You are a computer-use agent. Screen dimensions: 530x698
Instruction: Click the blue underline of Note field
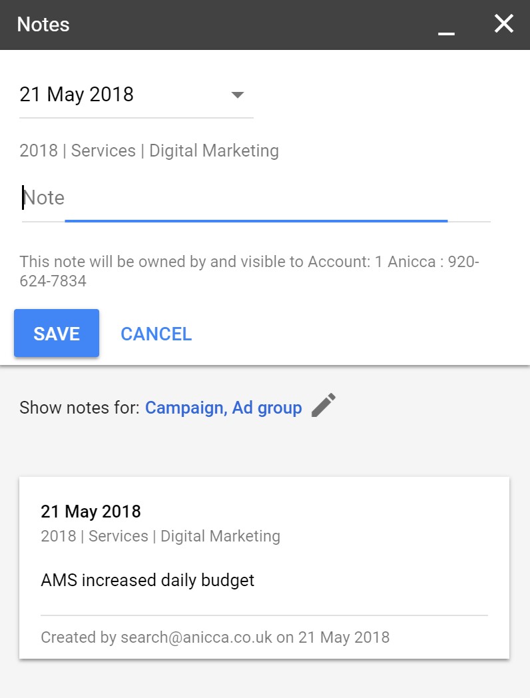click(x=256, y=221)
